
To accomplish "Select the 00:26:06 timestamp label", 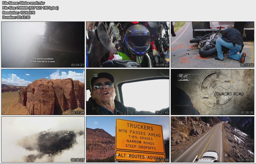I will point(247,113).
